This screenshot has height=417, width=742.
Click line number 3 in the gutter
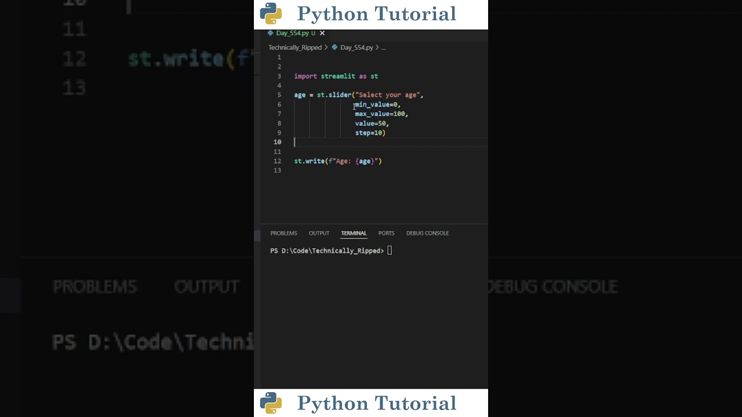point(279,76)
